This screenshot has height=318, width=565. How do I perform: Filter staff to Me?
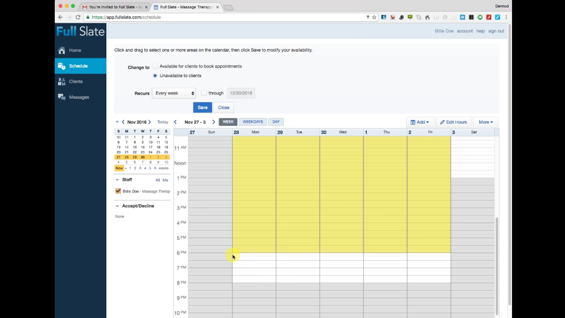point(165,180)
